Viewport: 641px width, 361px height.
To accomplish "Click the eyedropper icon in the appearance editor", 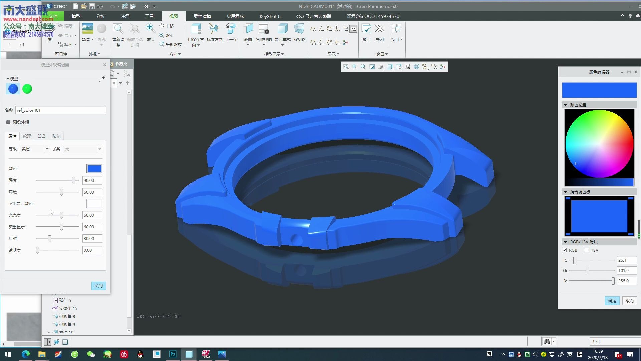I will (x=102, y=79).
